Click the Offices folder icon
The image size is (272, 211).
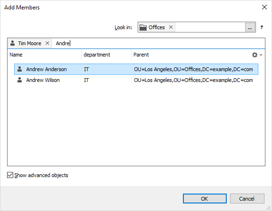click(143, 27)
